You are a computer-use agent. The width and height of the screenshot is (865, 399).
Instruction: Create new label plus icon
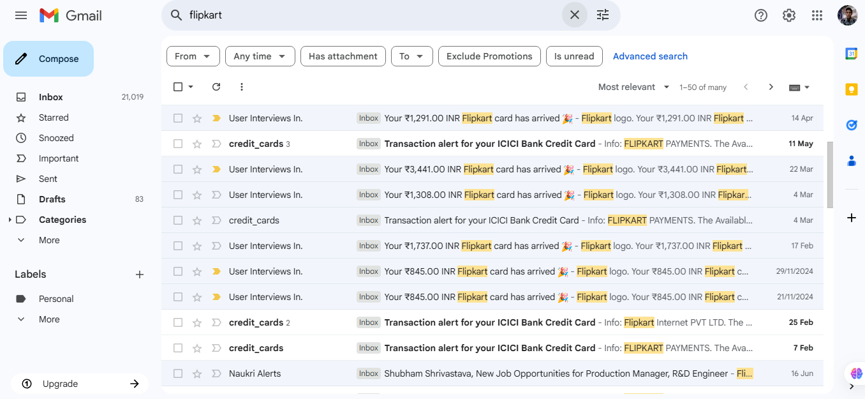[140, 275]
